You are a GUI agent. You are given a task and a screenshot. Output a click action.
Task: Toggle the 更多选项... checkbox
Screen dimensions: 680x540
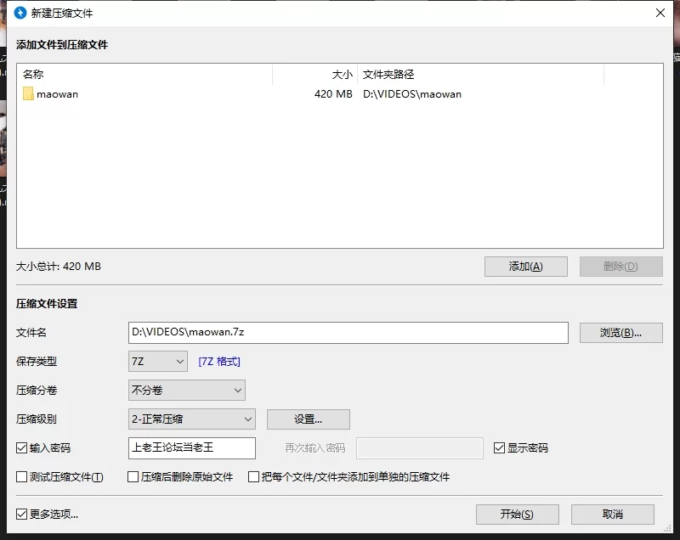tap(22, 514)
